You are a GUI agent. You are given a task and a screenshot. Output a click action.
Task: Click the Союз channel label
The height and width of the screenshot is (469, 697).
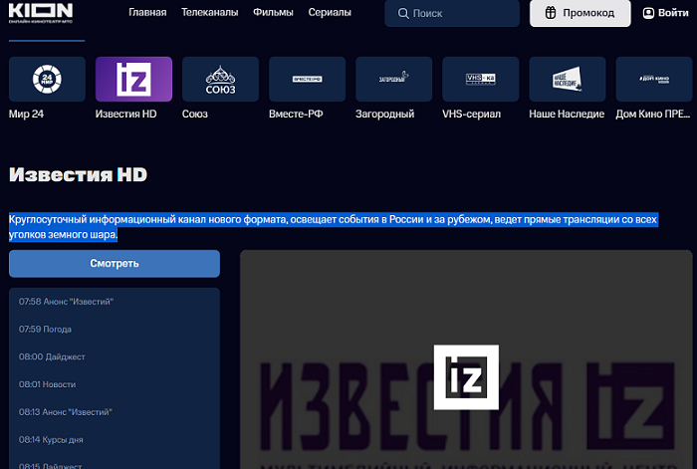coord(195,114)
